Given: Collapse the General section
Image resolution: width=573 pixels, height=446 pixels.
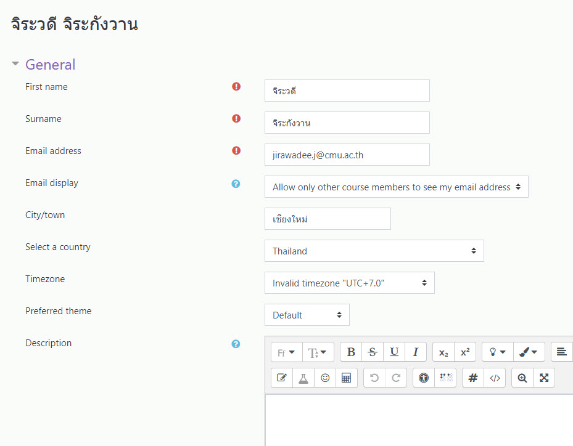Looking at the screenshot, I should (x=15, y=64).
